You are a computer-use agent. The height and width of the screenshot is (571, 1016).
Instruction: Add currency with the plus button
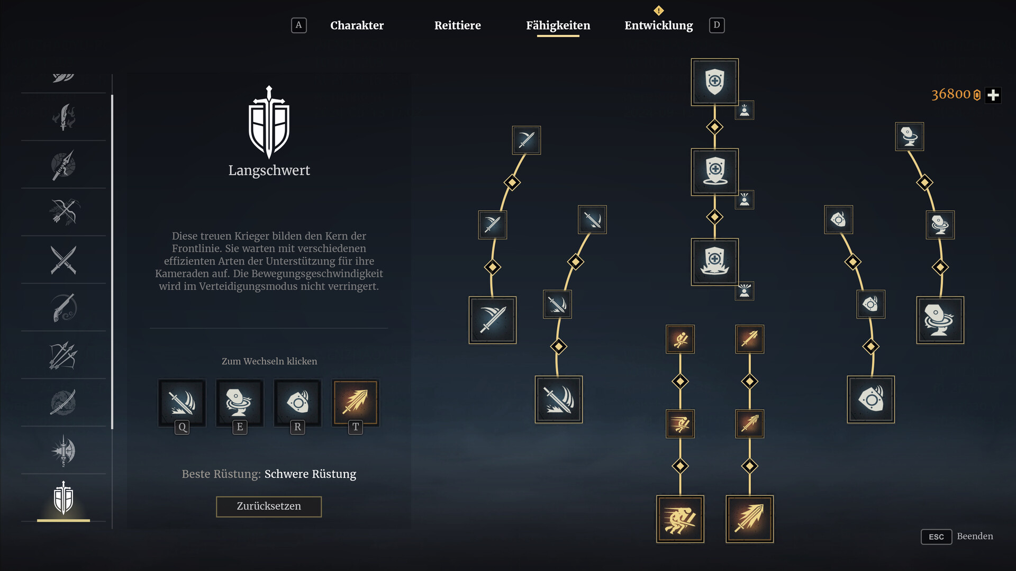993,95
